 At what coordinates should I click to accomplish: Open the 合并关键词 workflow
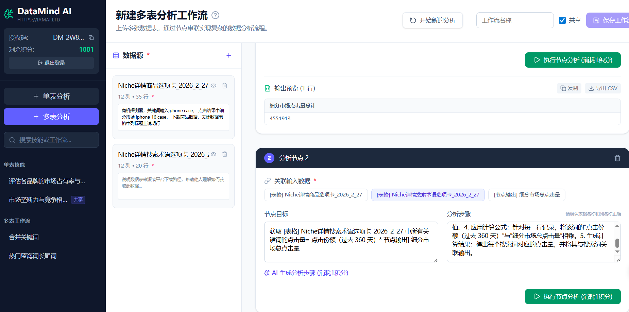[x=24, y=237]
